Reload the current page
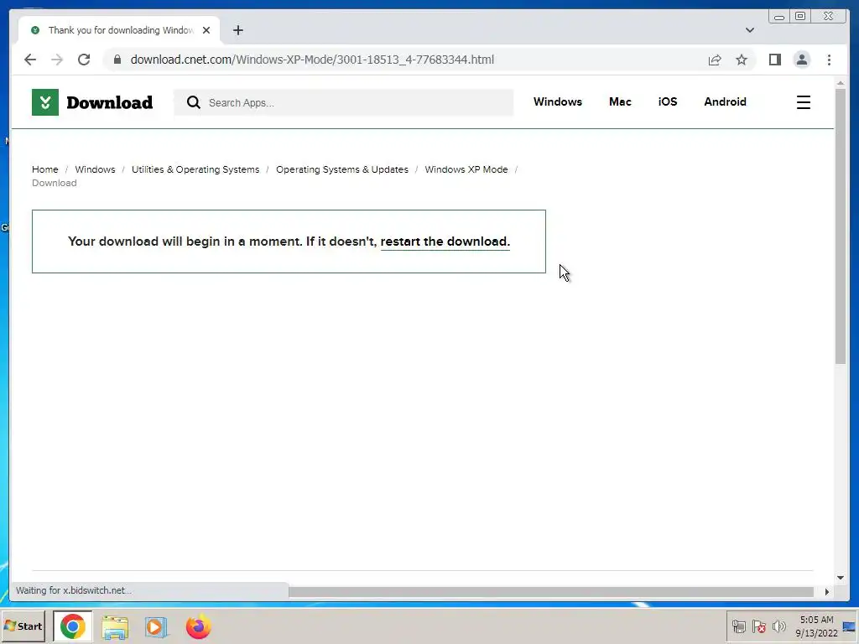The image size is (859, 644). tap(84, 60)
